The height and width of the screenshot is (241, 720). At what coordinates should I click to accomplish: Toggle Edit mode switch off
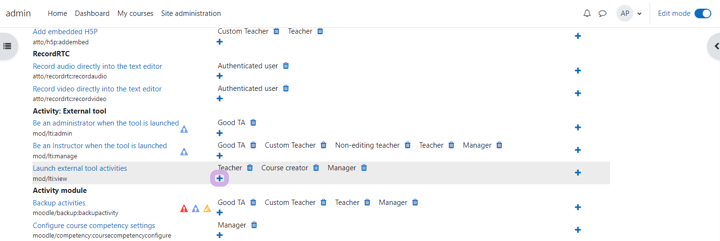coord(703,13)
